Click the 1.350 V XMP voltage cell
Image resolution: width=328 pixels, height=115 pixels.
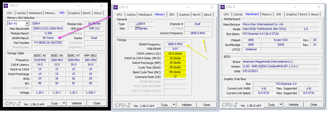coord(90,93)
